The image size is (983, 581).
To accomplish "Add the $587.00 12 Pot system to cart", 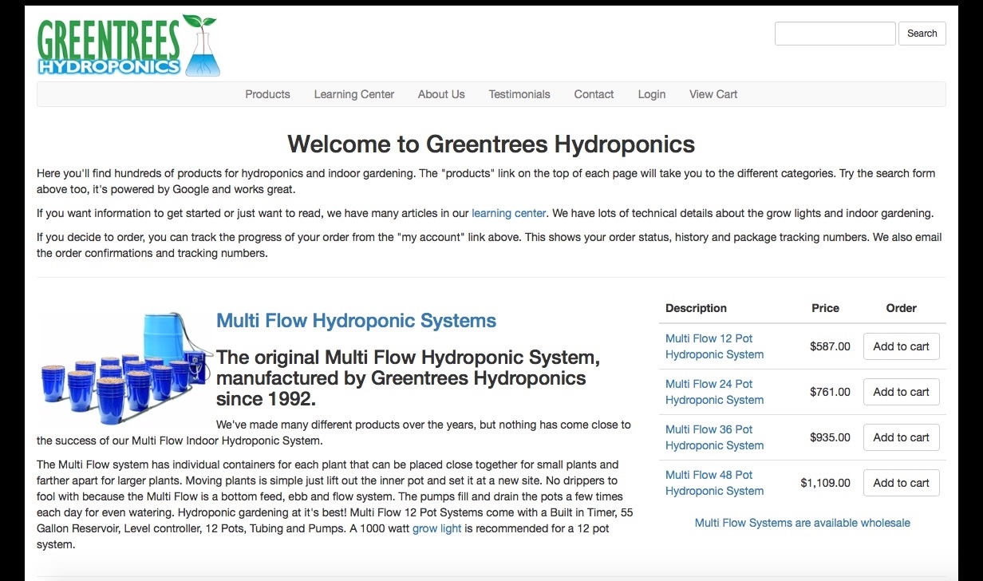I will click(902, 346).
